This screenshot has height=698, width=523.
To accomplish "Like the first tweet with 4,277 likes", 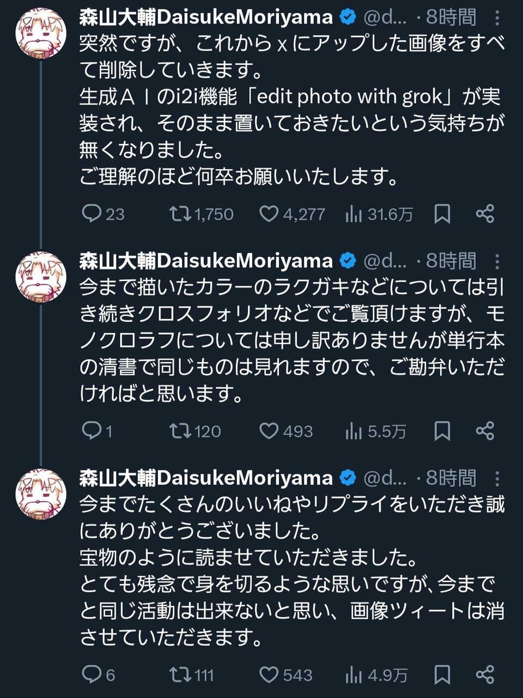I will click(x=269, y=213).
